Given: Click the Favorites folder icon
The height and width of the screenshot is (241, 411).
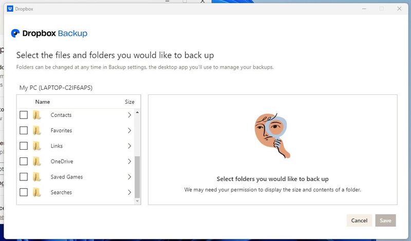Looking at the screenshot, I should tap(37, 130).
